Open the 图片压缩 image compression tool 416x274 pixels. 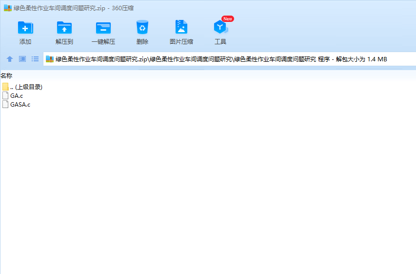(x=181, y=27)
